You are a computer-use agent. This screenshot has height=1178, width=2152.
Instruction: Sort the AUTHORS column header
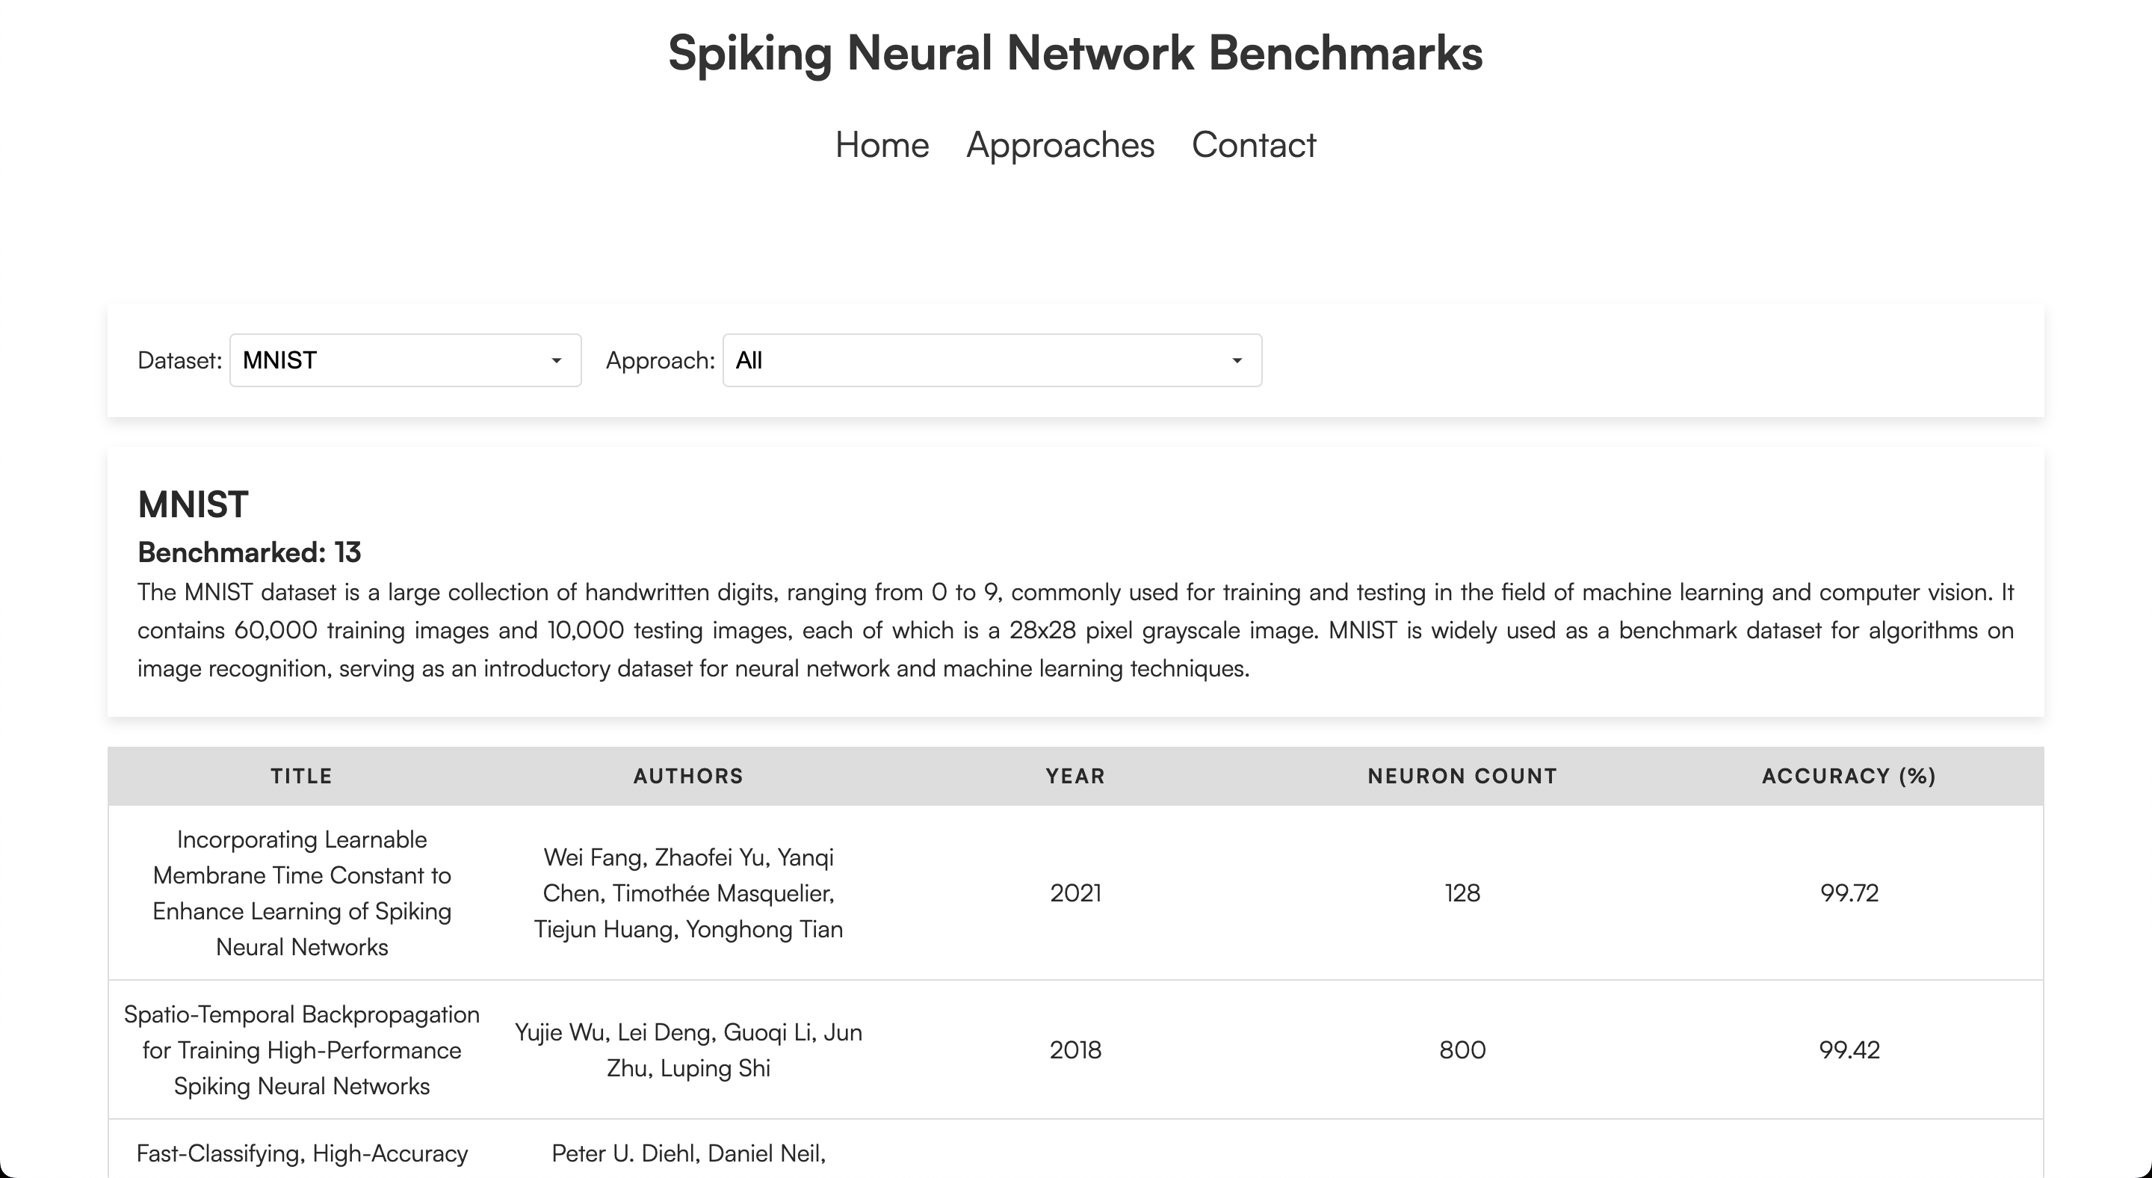(x=687, y=775)
